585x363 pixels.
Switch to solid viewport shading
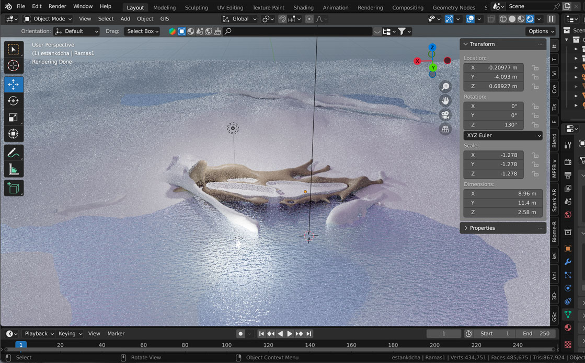click(x=512, y=19)
